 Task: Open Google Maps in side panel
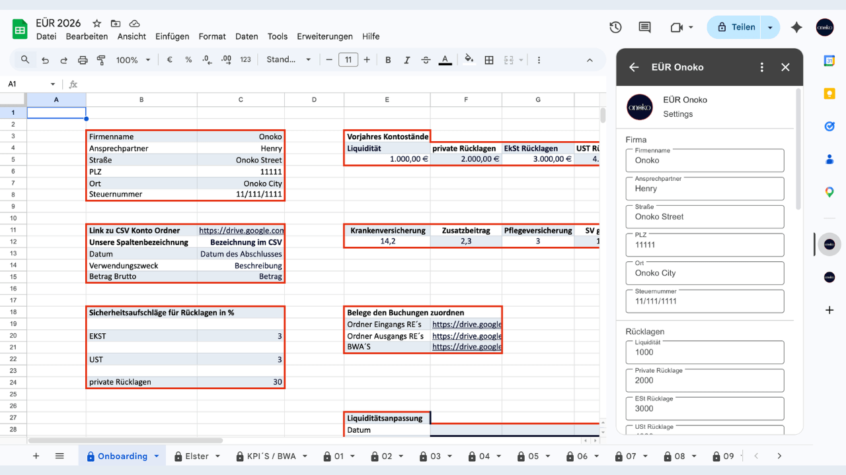point(829,192)
